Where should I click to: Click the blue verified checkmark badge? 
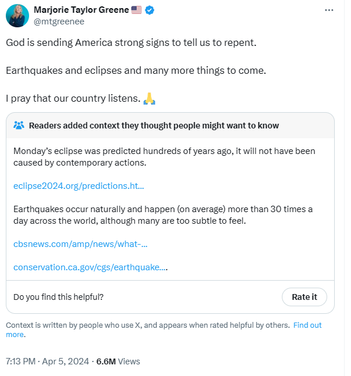point(149,10)
